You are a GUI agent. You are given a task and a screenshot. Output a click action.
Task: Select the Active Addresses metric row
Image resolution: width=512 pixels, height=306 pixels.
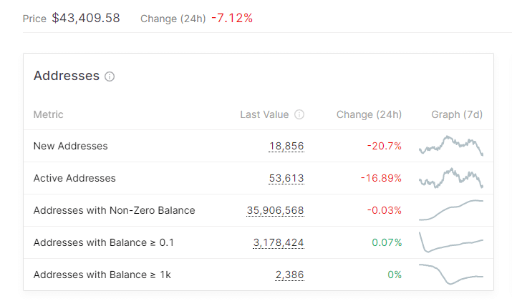(74, 178)
